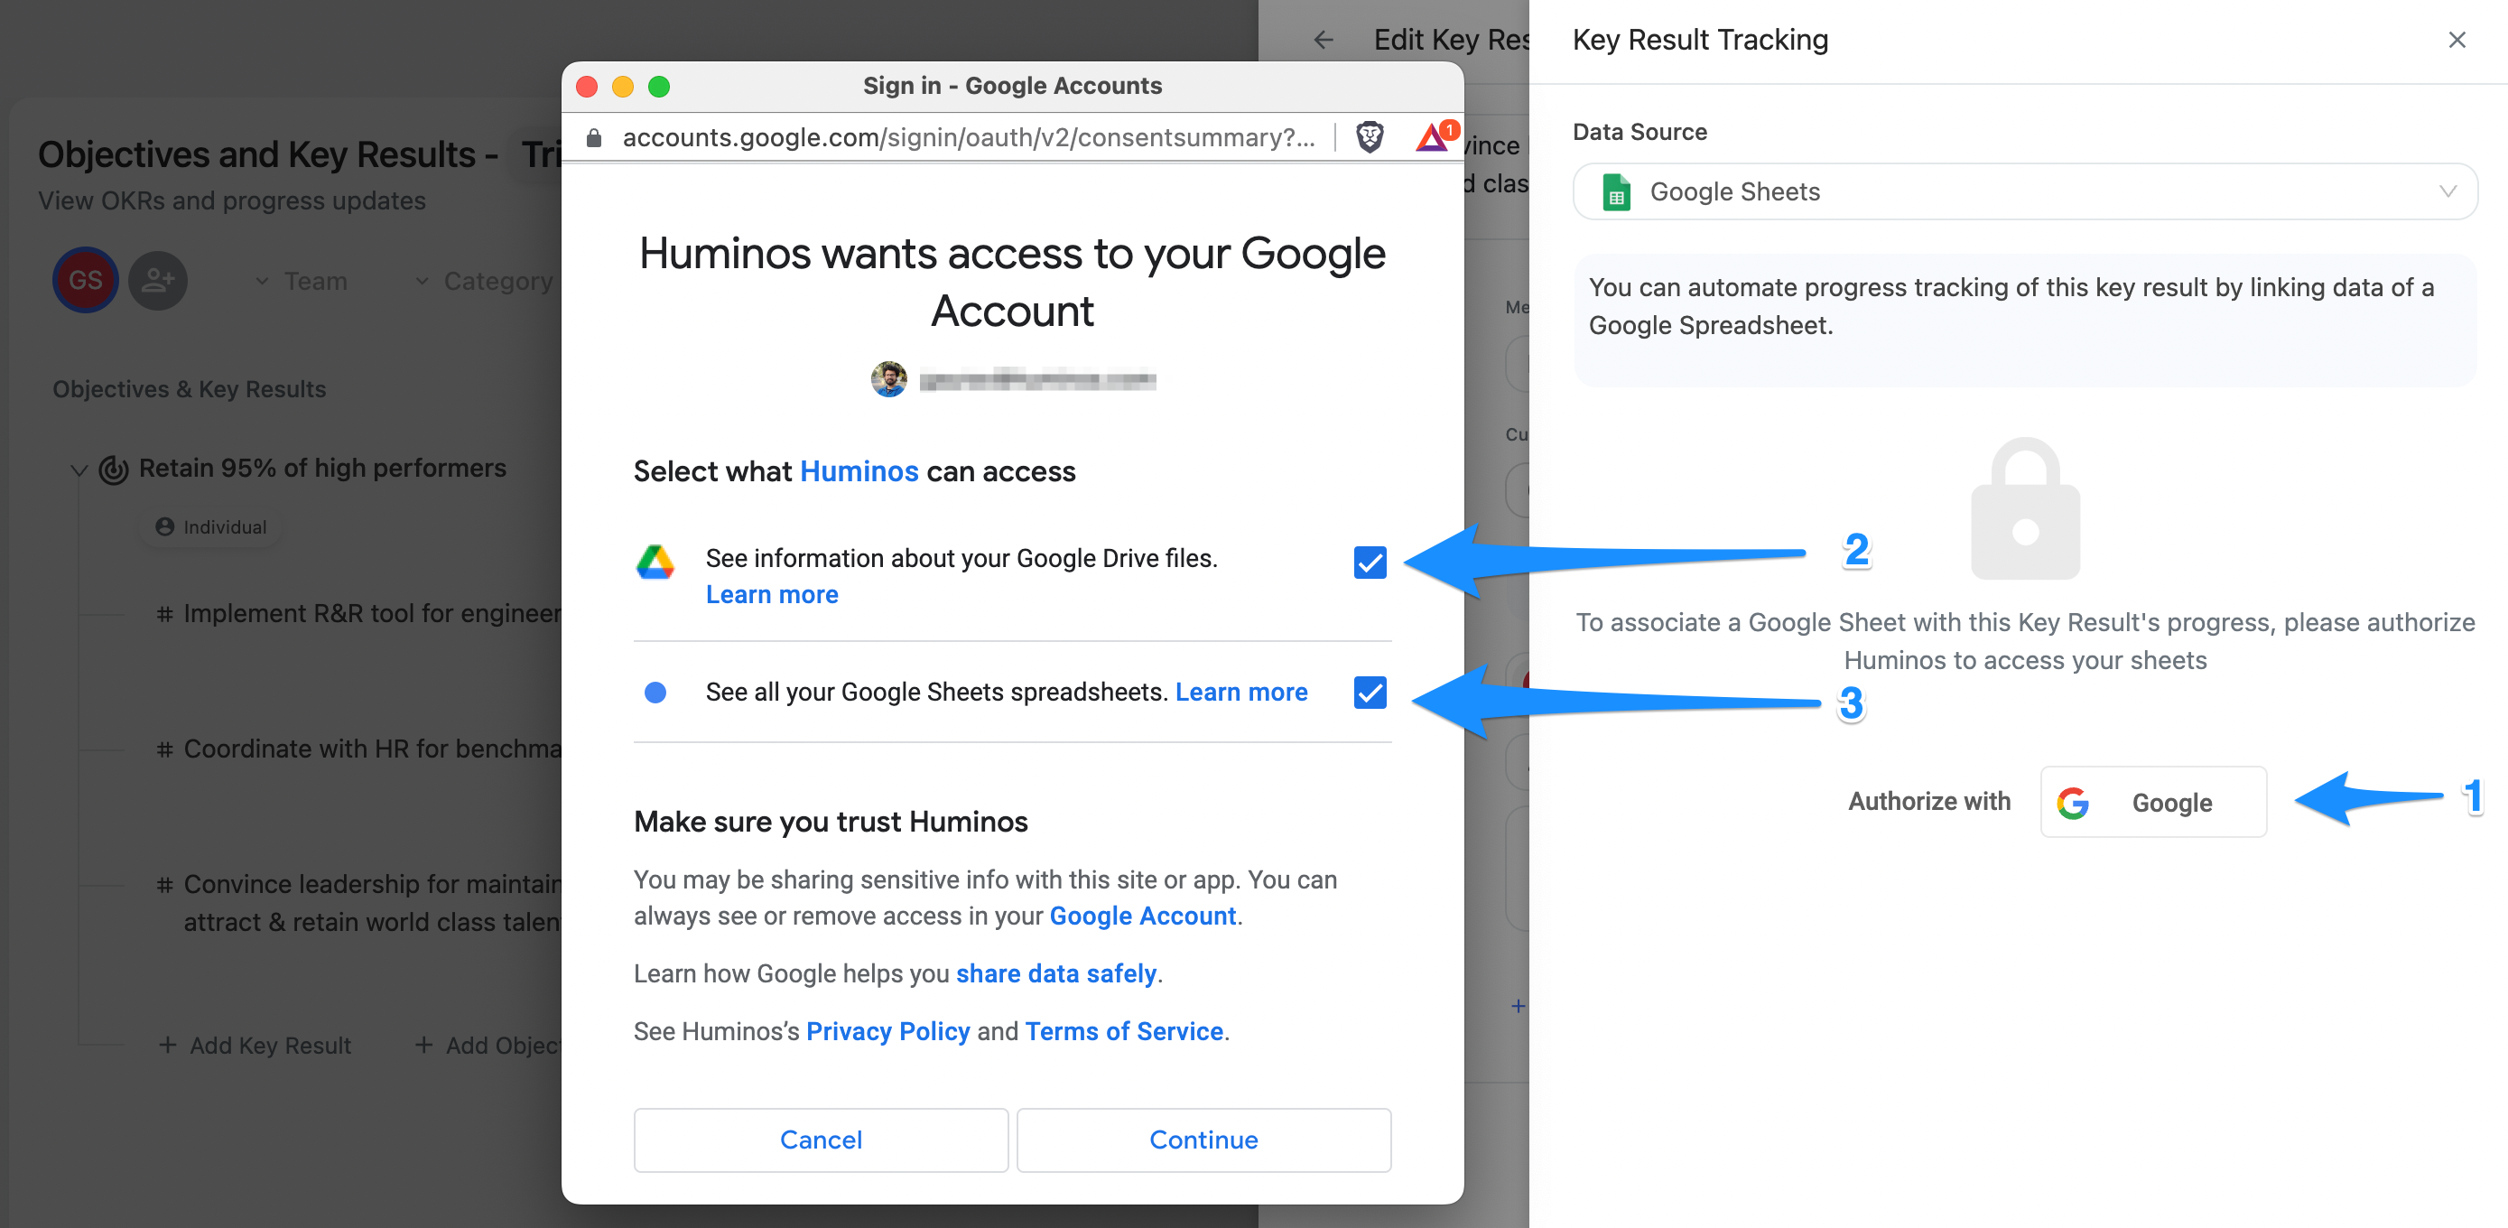The height and width of the screenshot is (1228, 2508).
Task: Open the Data Source Google Sheets dropdown
Action: click(x=2025, y=191)
